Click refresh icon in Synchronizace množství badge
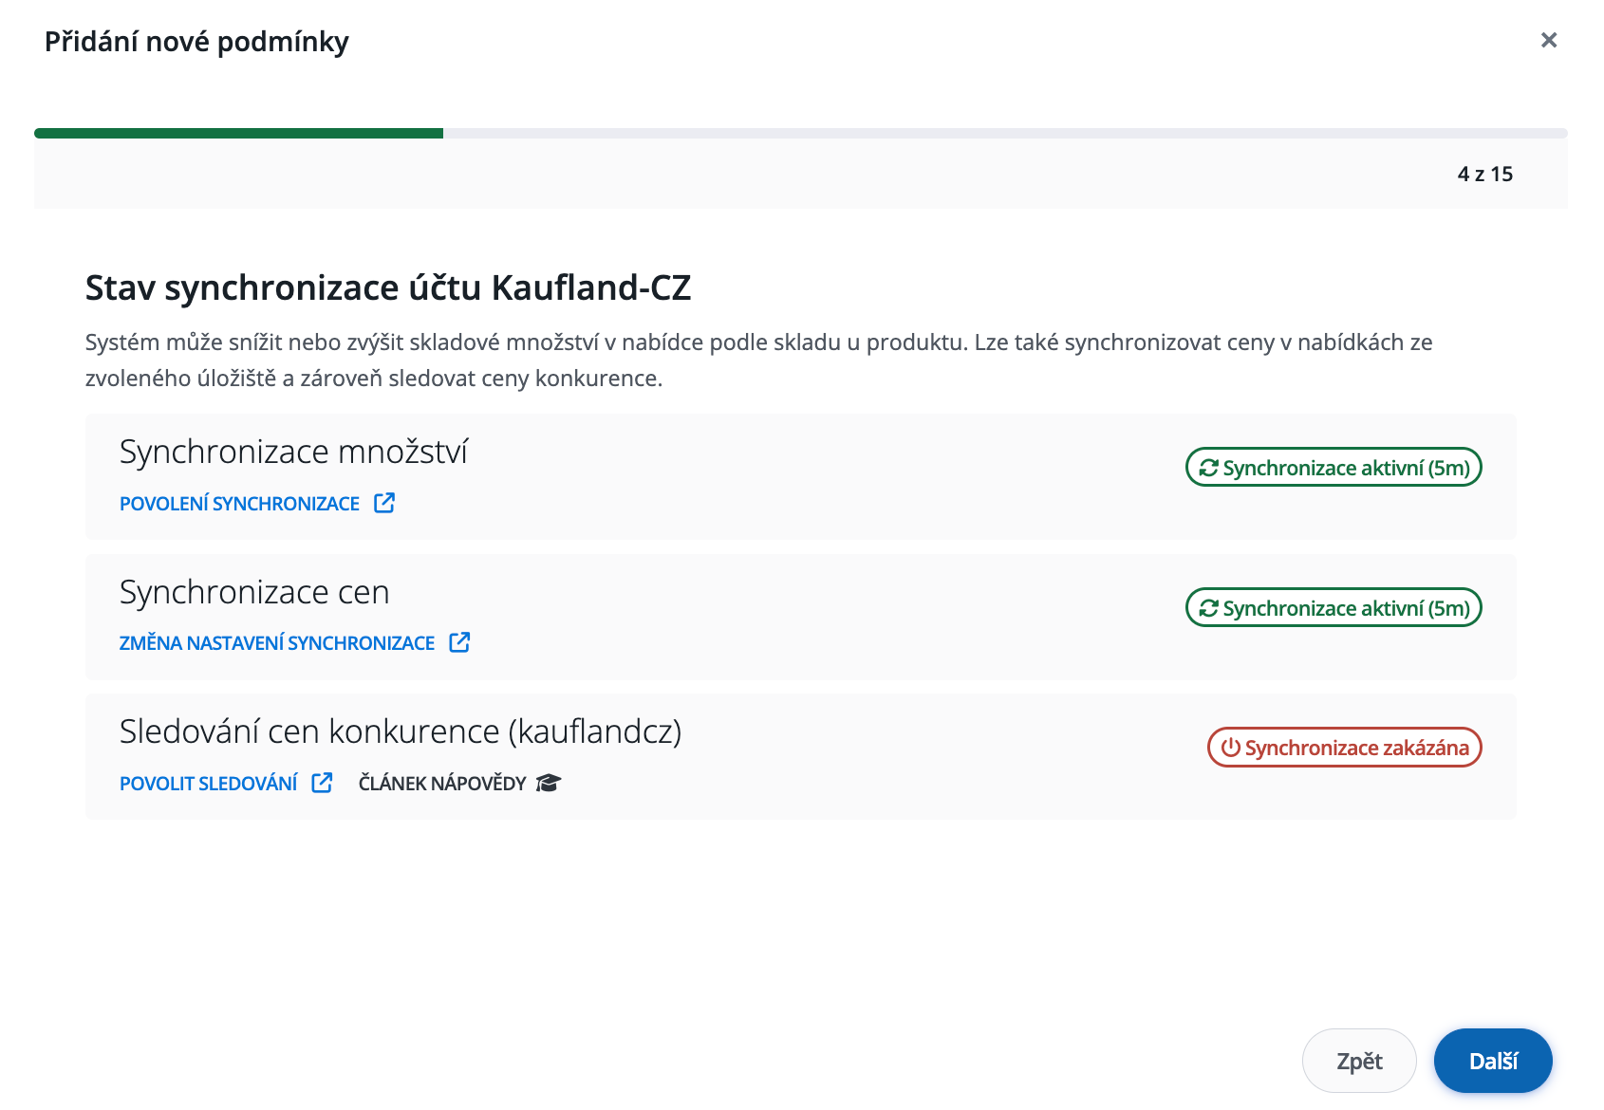1604x1110 pixels. (x=1208, y=468)
